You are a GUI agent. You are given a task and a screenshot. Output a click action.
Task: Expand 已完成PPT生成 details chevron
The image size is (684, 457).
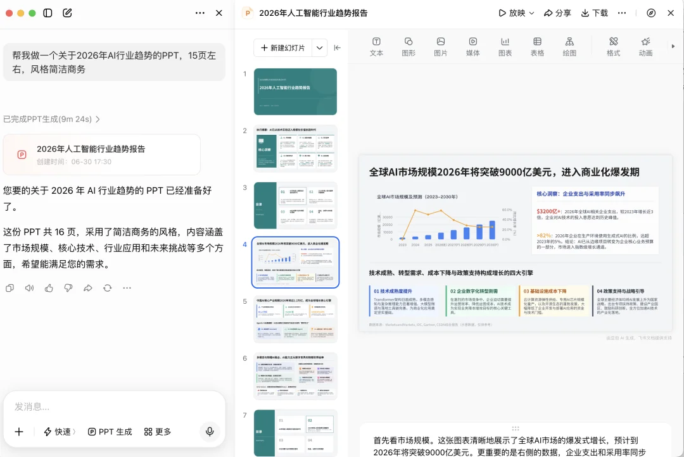(x=98, y=119)
